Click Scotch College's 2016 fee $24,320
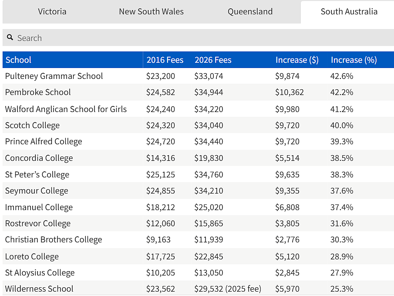This screenshot has width=394, height=296. point(161,126)
